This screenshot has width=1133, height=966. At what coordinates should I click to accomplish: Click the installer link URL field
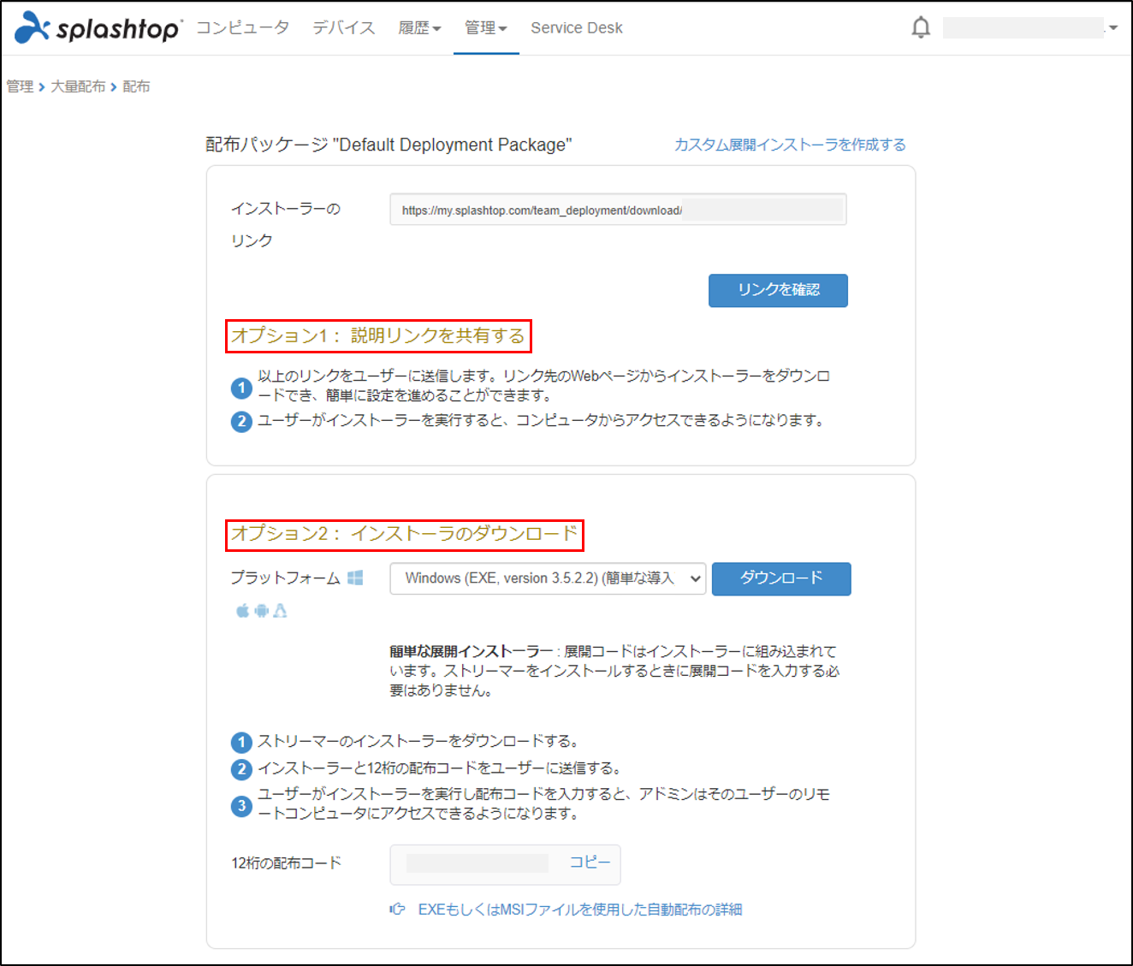(x=618, y=209)
